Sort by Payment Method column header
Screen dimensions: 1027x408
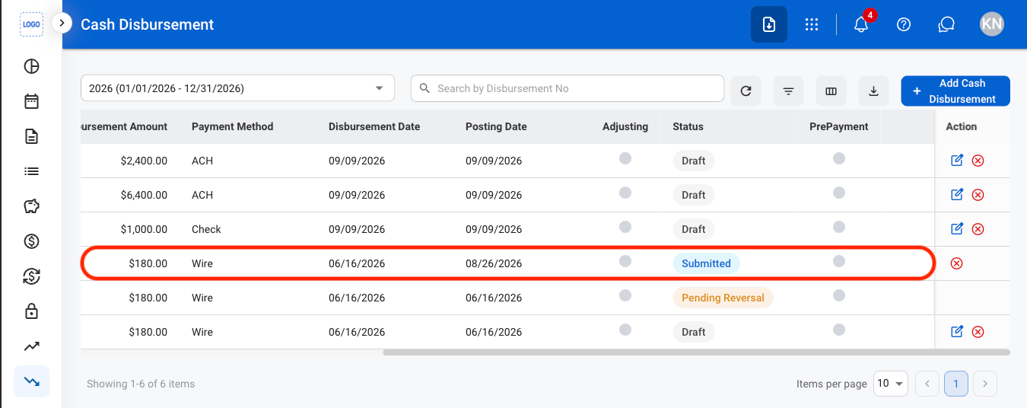coord(232,126)
